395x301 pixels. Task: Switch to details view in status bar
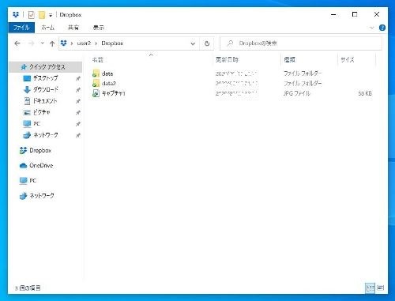(x=370, y=288)
